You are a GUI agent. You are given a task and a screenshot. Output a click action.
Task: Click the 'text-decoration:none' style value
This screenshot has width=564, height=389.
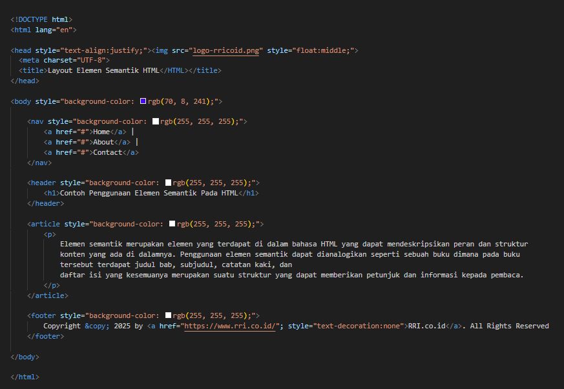point(359,326)
